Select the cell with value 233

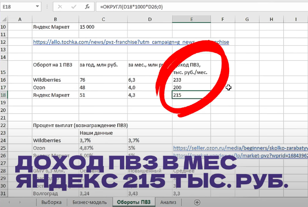191,80
